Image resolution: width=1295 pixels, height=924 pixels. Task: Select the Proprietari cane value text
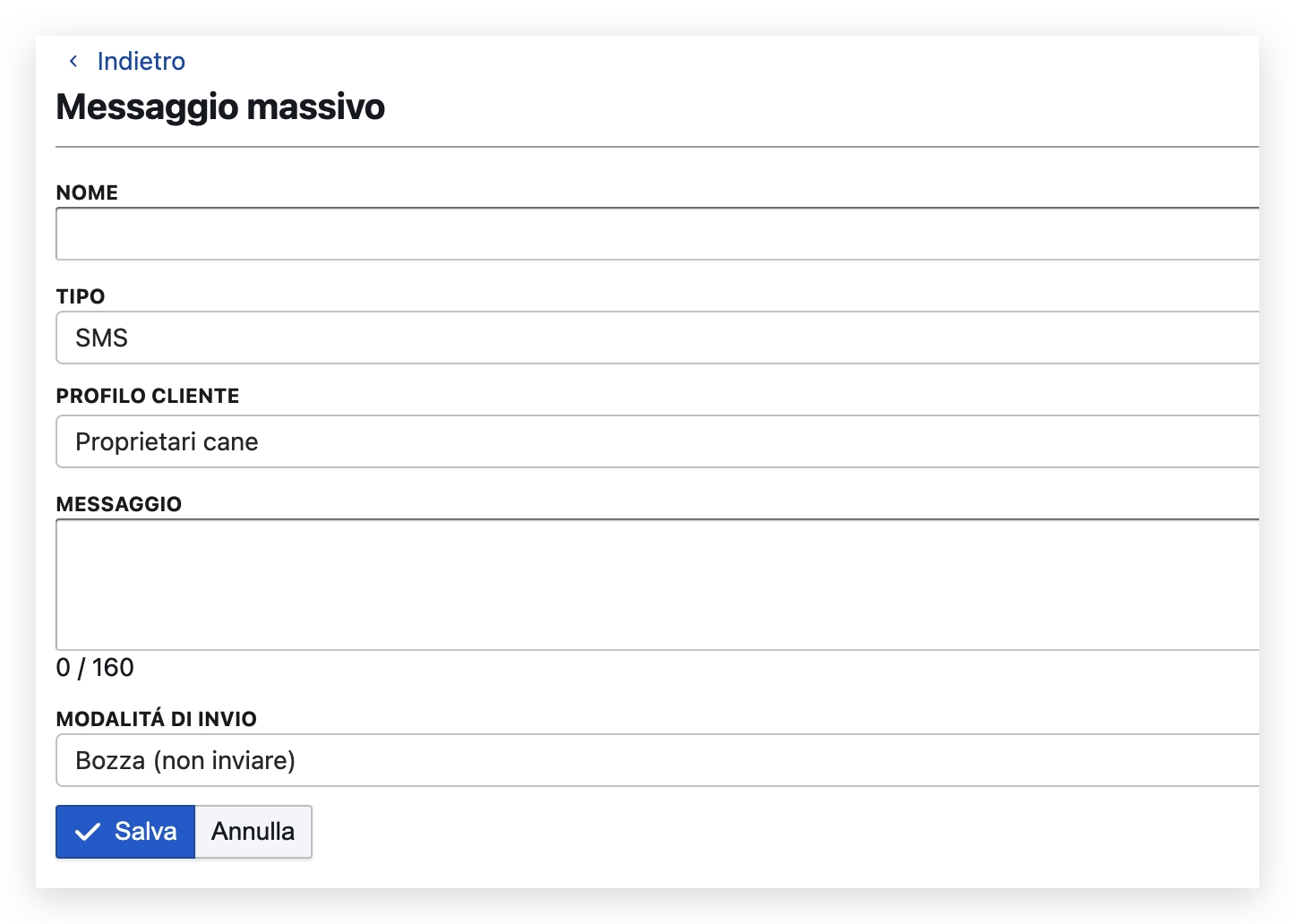coord(167,441)
